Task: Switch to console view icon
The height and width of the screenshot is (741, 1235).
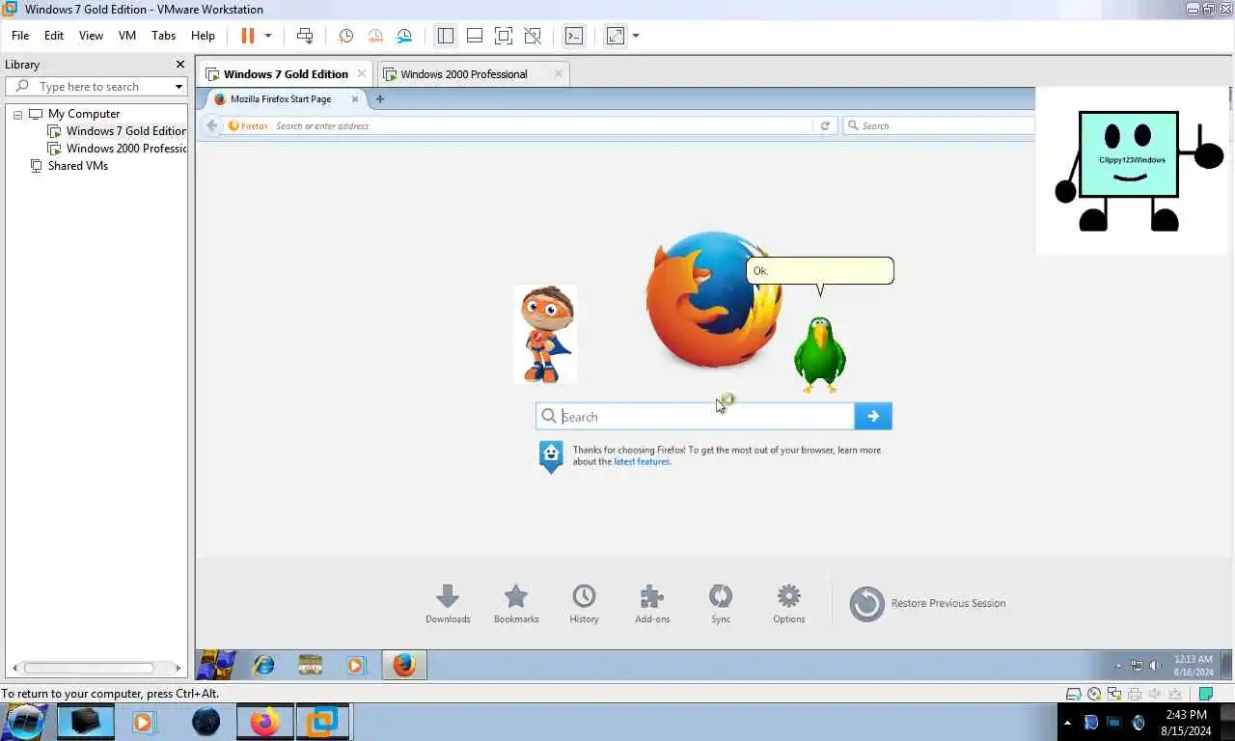Action: [x=574, y=36]
